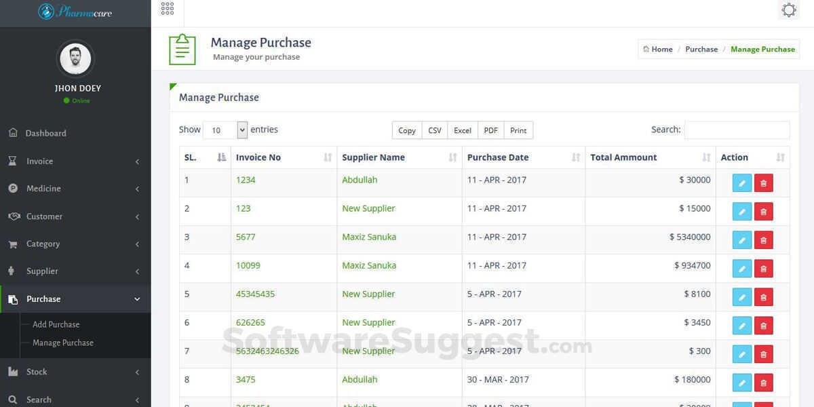This screenshot has width=814, height=407.
Task: Open the entries-per-page dropdown
Action: click(225, 130)
